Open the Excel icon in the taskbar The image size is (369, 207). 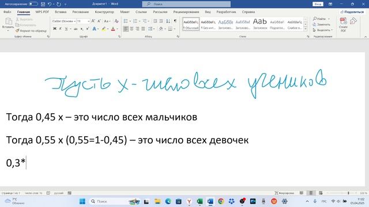[199, 201]
